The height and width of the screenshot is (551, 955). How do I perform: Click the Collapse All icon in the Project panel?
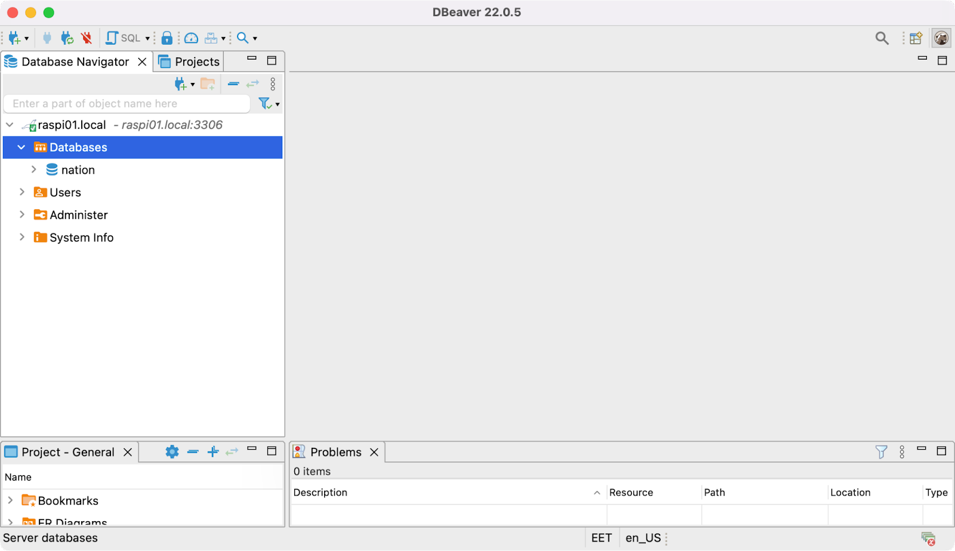pyautogui.click(x=193, y=452)
